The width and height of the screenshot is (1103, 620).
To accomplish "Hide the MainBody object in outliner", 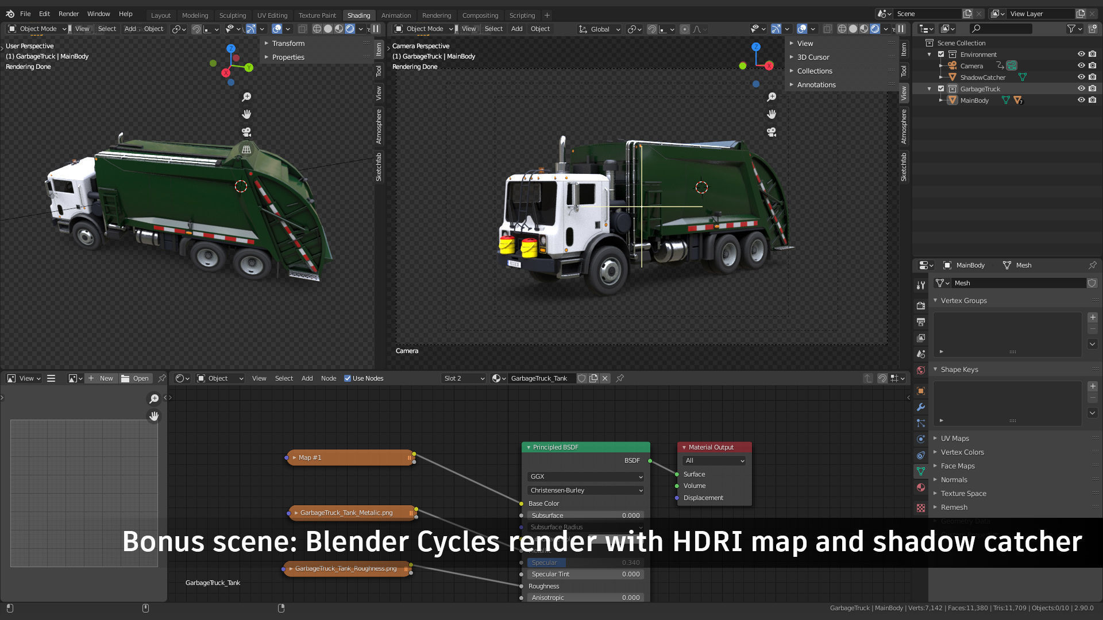I will coord(1081,100).
